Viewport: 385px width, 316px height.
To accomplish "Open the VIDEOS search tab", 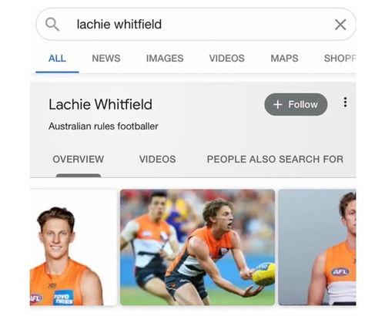I will click(226, 59).
